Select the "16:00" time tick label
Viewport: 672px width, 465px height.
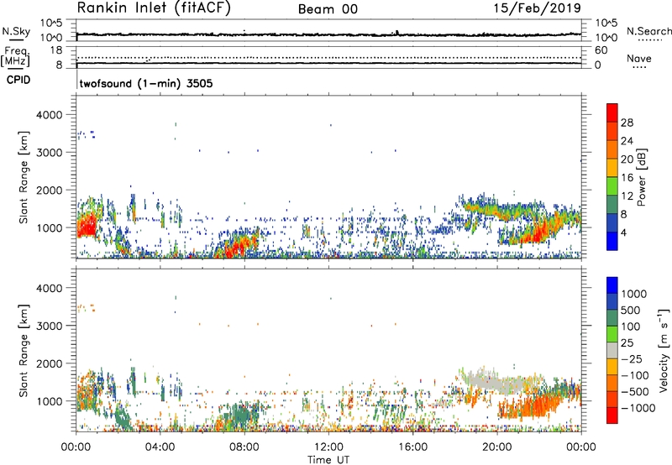tap(412, 447)
